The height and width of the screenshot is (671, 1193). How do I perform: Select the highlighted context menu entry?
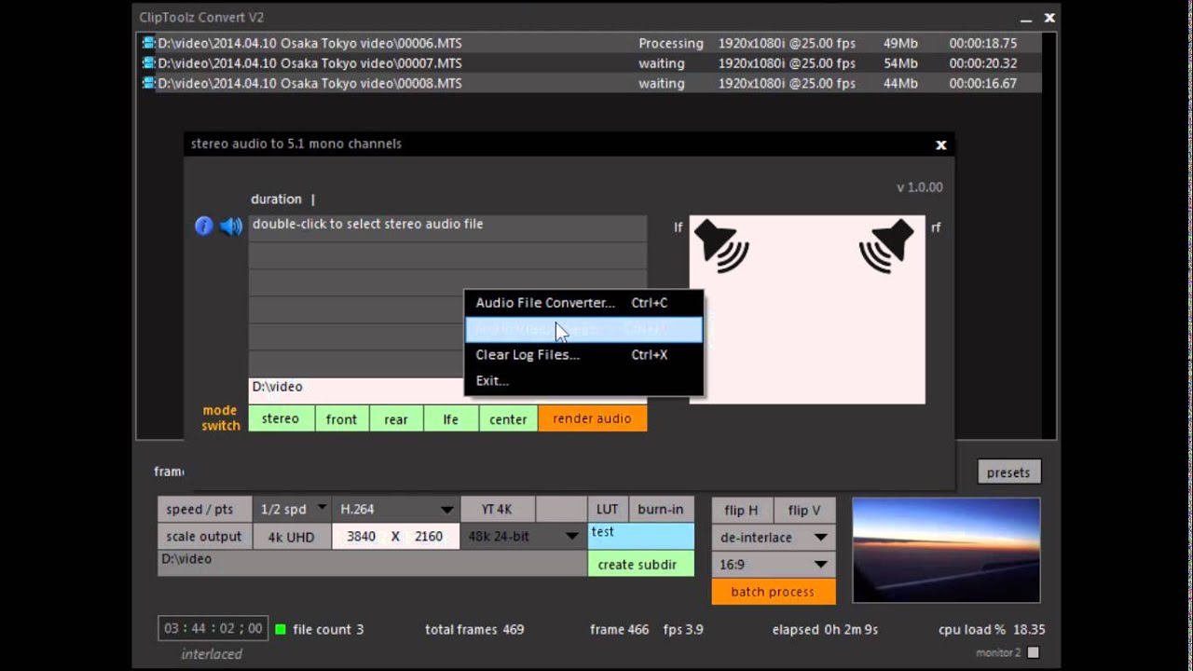click(x=583, y=329)
